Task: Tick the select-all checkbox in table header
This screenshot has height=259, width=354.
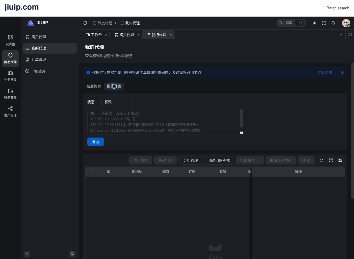Action: [92, 171]
